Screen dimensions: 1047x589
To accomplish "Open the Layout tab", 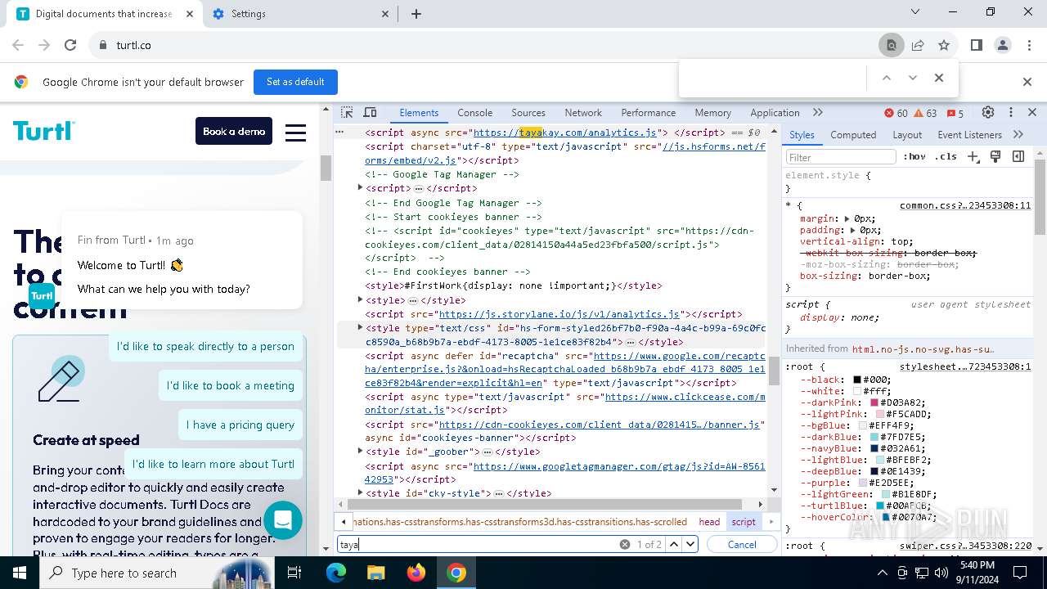I will 907,135.
